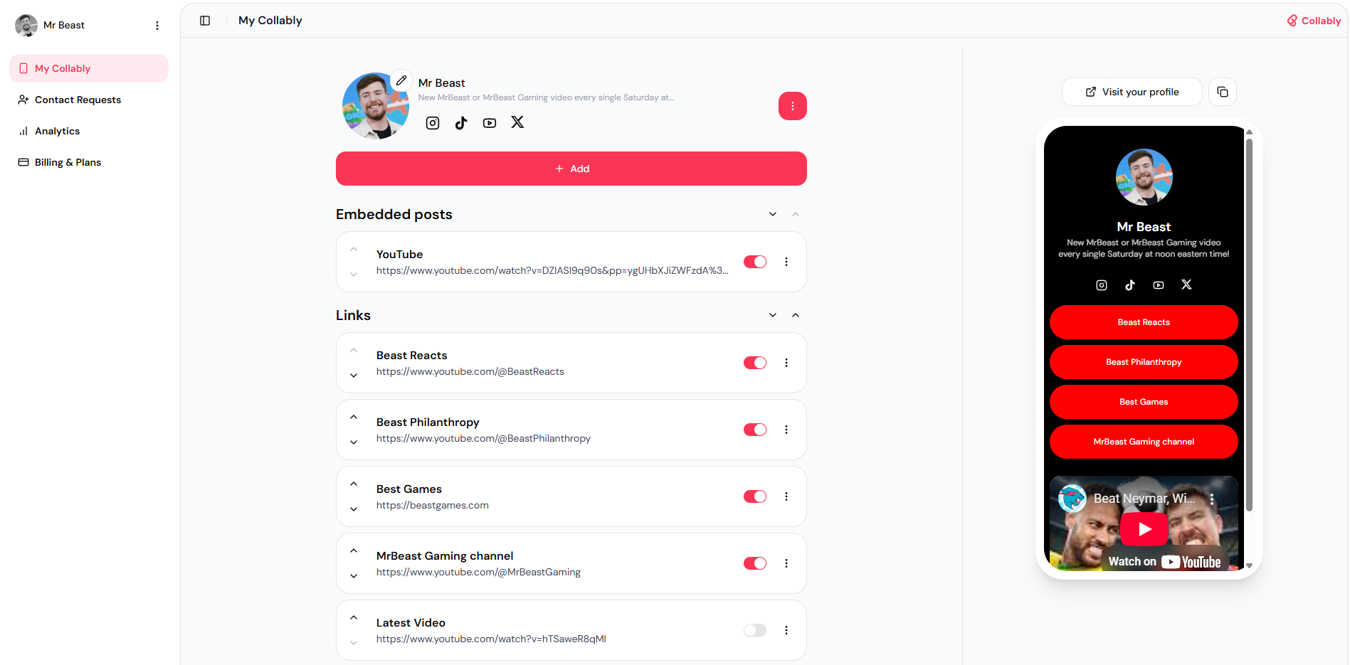Move Beast Philanthropy link up

coord(354,417)
